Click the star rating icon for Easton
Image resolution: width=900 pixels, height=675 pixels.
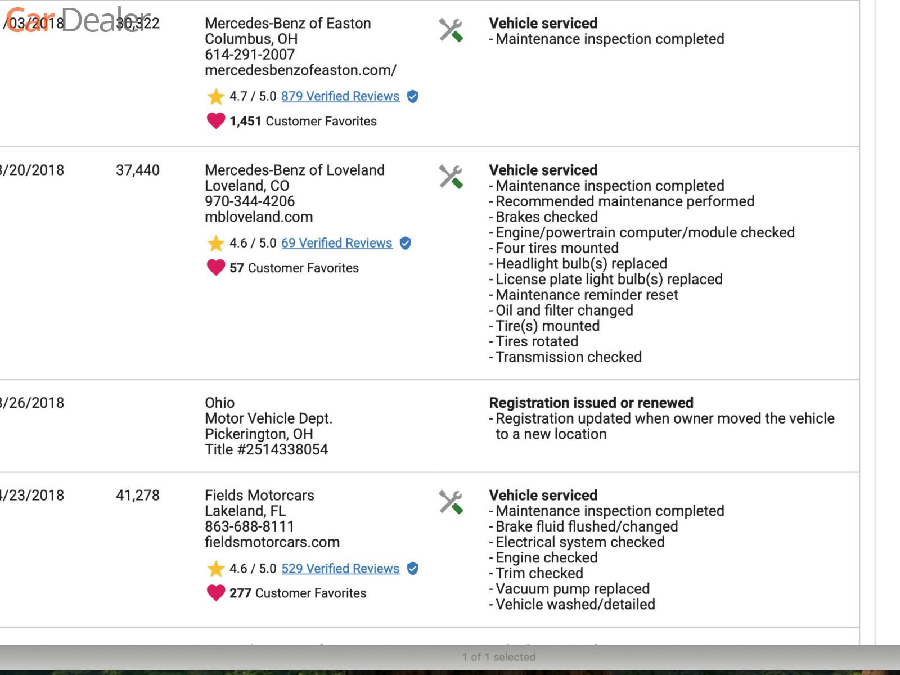click(215, 96)
